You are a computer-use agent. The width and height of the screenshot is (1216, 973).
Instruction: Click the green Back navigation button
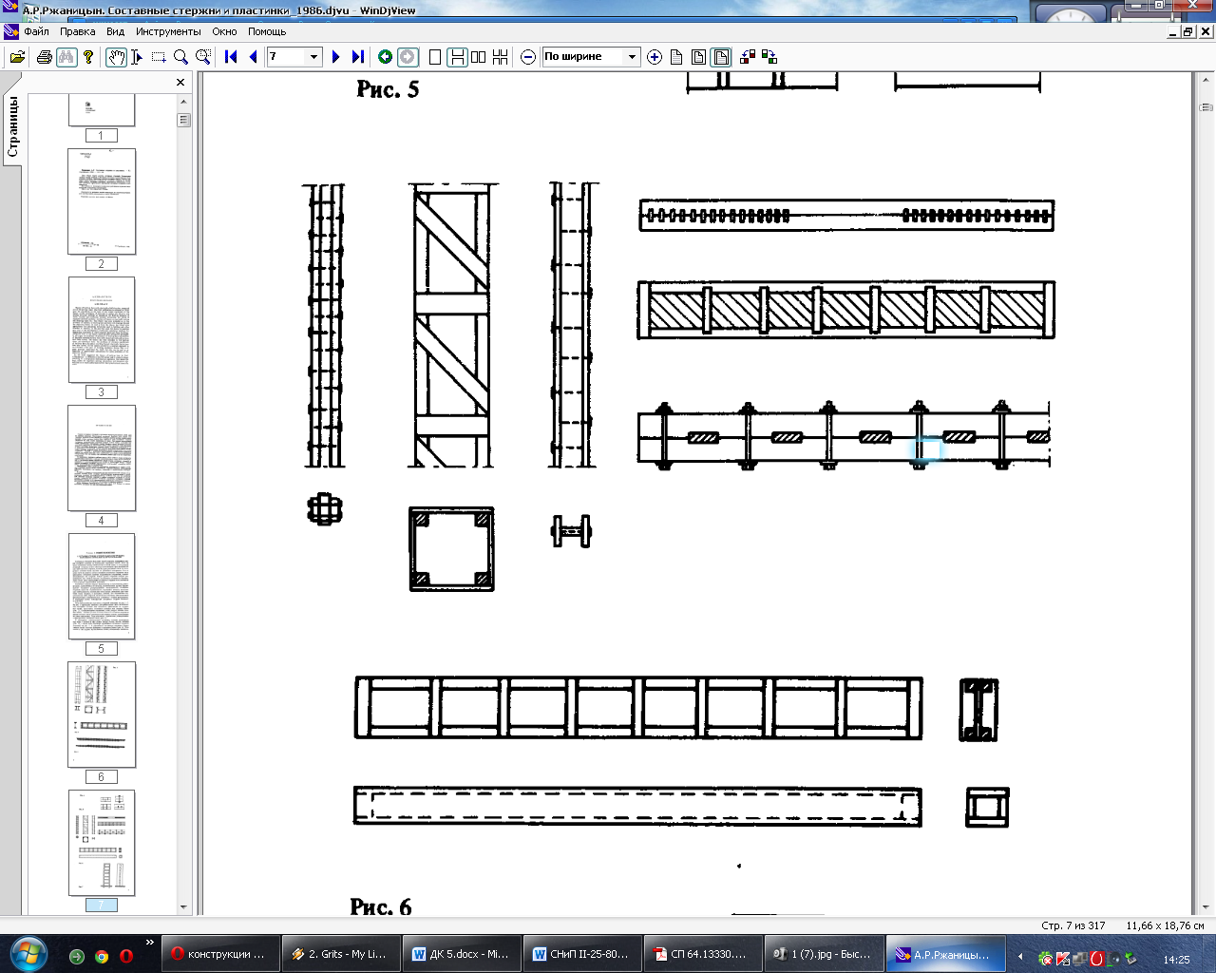coord(385,57)
